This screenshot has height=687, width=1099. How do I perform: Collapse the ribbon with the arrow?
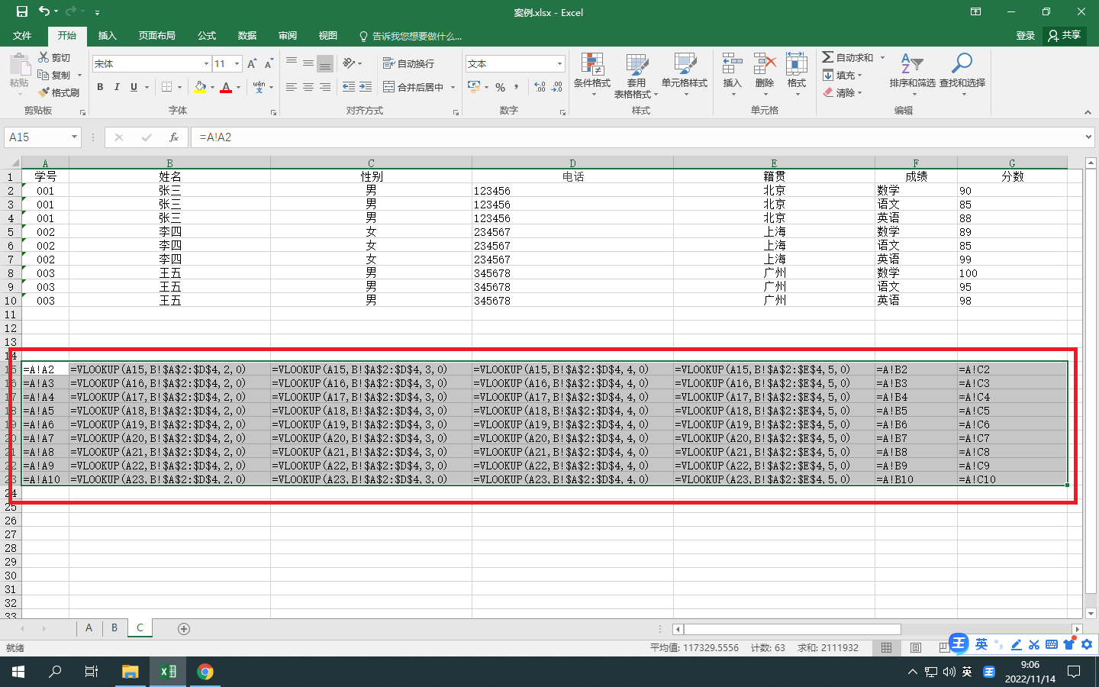(x=1088, y=112)
